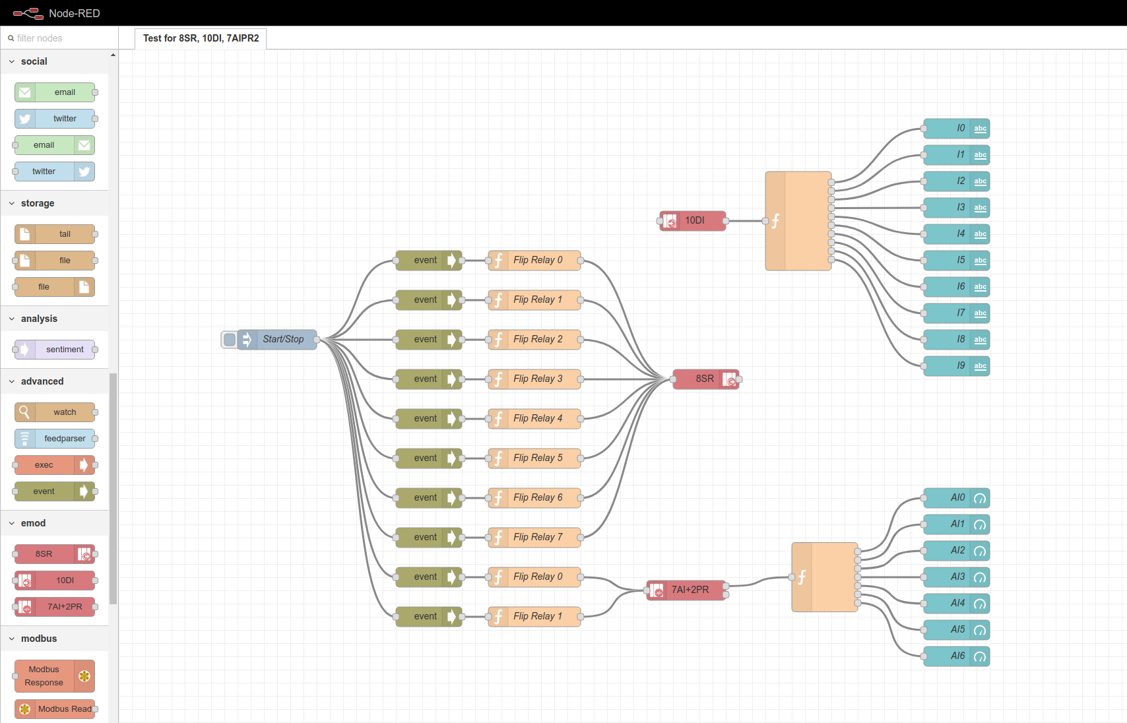
Task: Select the I2 text output node
Action: (x=957, y=181)
